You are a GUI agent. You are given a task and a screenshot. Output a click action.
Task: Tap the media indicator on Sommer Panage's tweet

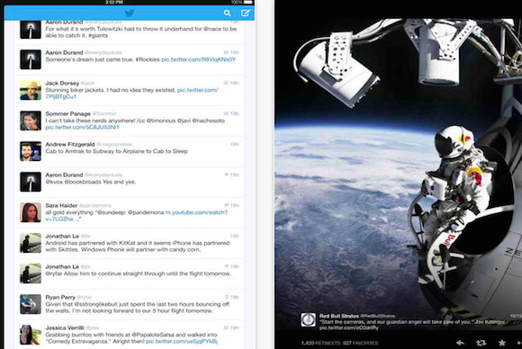pyautogui.click(x=226, y=113)
